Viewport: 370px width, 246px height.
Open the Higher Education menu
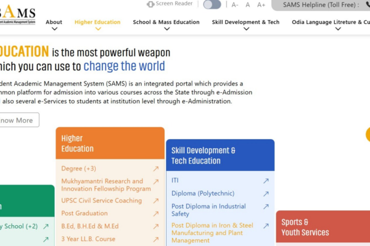coord(97,23)
